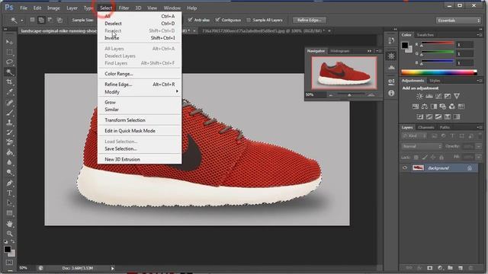Open the Normal blend mode dropdown

[x=422, y=146]
